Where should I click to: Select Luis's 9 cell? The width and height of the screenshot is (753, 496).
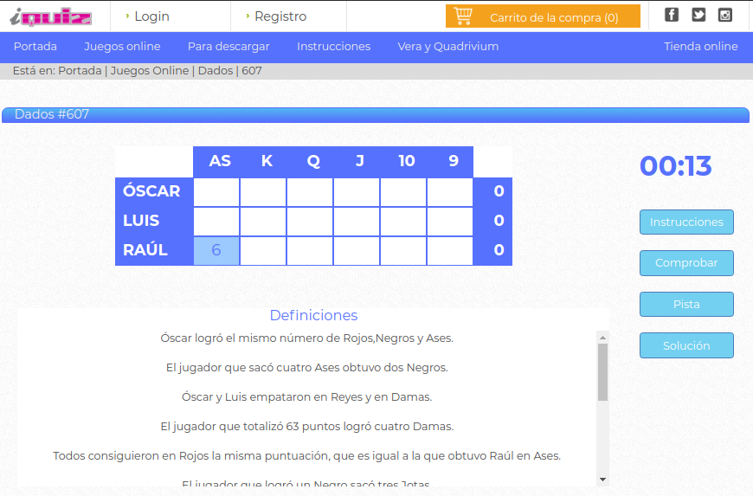click(450, 222)
